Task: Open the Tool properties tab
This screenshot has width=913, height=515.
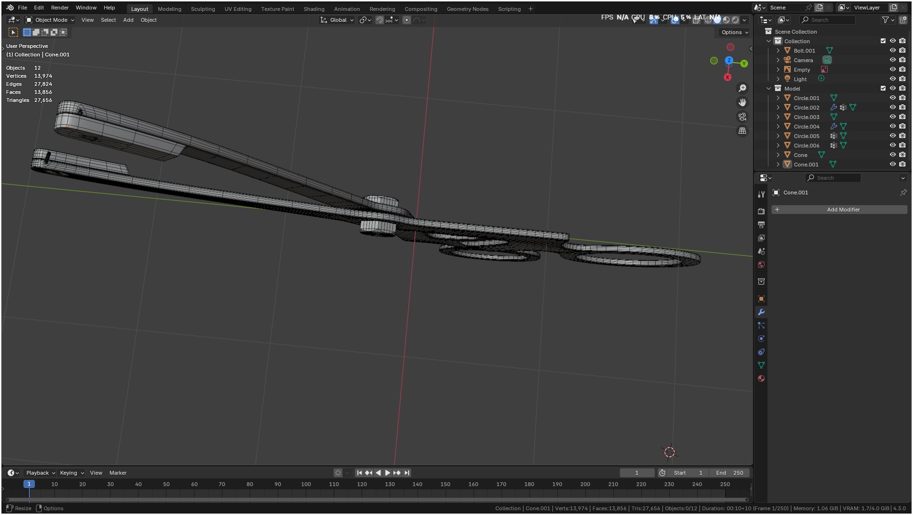Action: click(x=761, y=194)
